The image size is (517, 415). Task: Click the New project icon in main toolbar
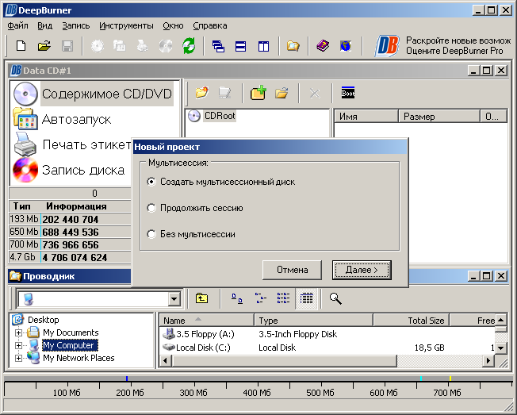21,46
